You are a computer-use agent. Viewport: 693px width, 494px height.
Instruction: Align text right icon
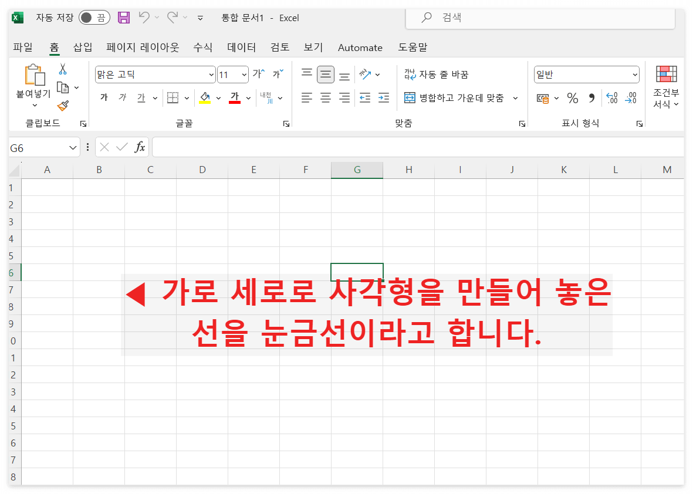(344, 97)
